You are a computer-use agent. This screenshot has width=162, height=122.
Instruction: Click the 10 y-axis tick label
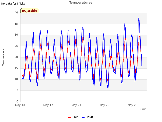point(16,79)
